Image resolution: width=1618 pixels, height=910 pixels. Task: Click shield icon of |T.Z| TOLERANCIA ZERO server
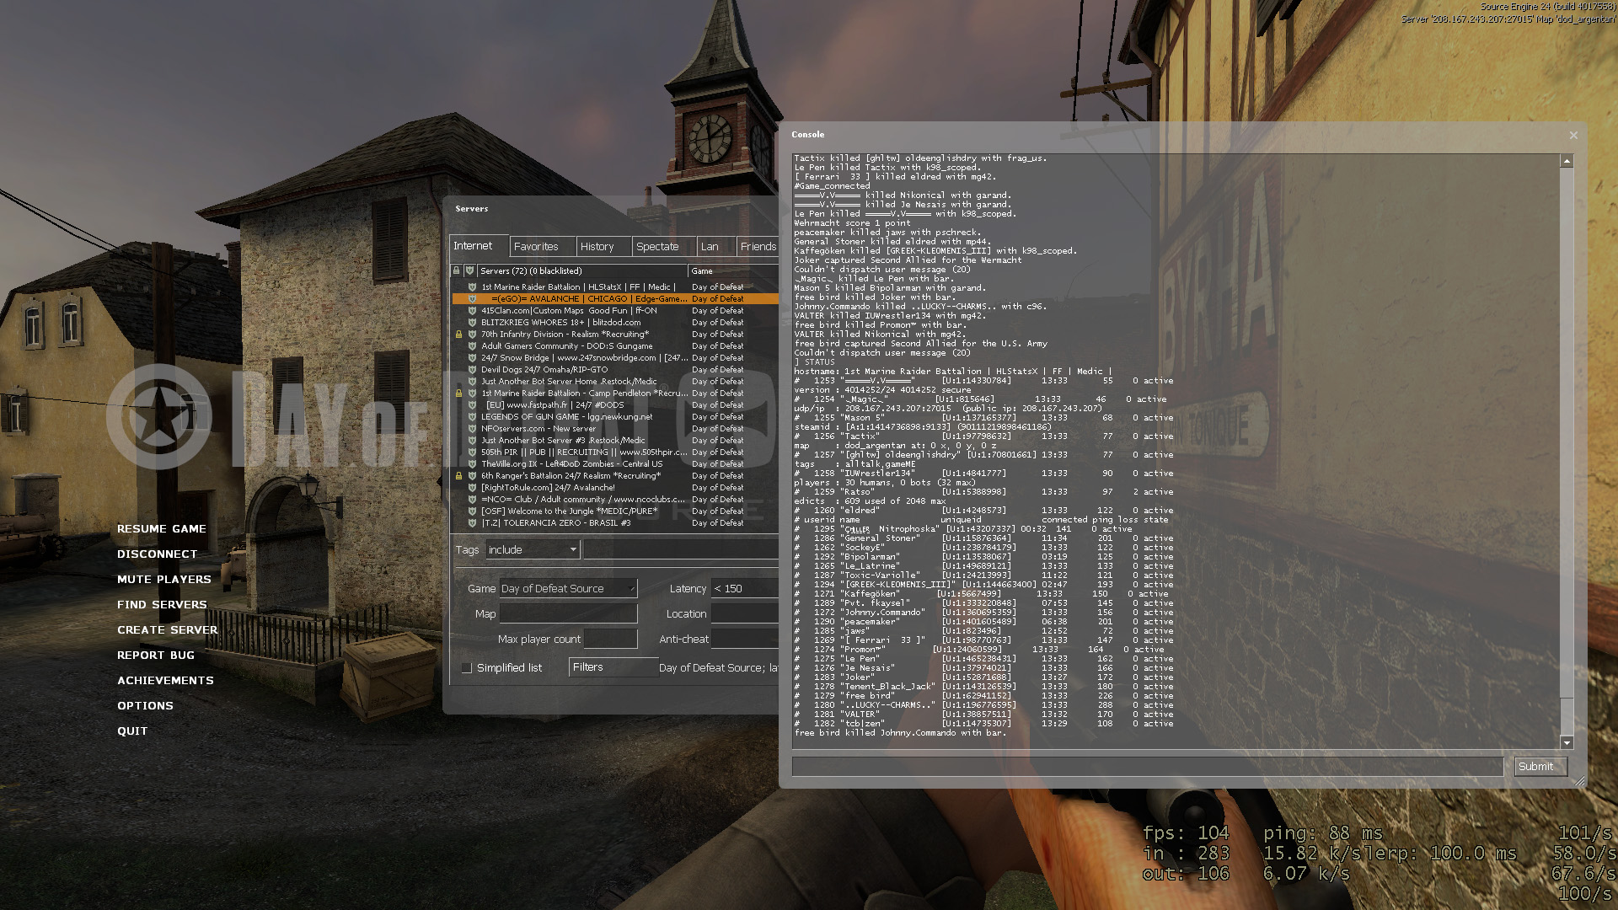[472, 523]
